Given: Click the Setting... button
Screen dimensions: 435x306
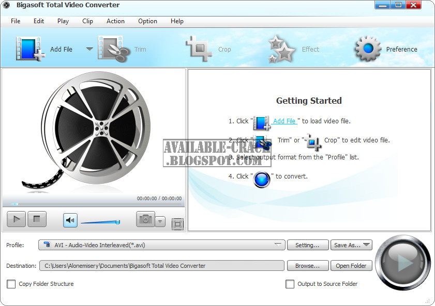Looking at the screenshot, I should point(308,245).
